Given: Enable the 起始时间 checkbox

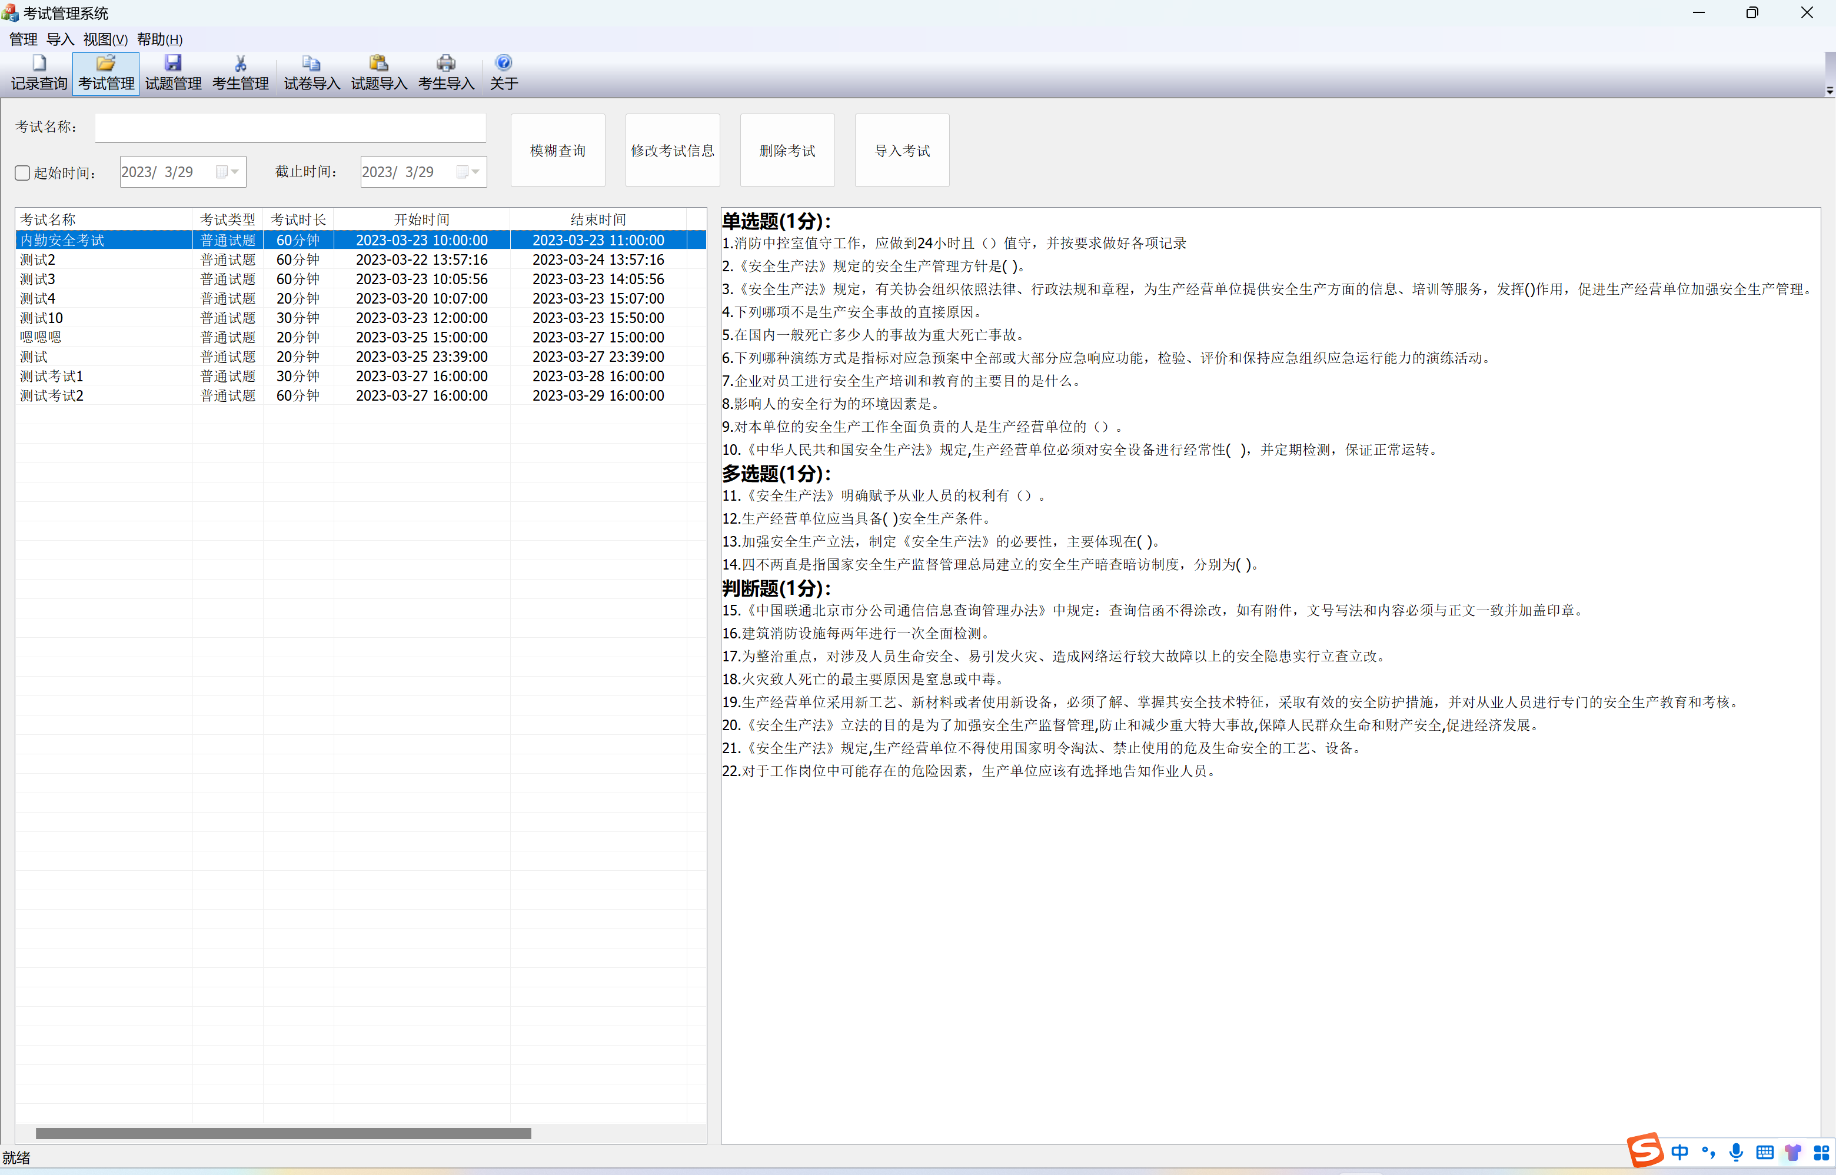Looking at the screenshot, I should [22, 173].
